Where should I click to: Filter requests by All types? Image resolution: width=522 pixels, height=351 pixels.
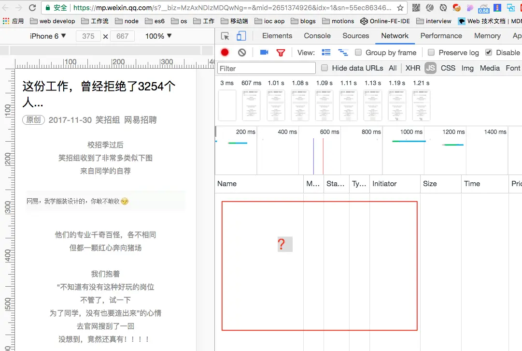point(393,68)
